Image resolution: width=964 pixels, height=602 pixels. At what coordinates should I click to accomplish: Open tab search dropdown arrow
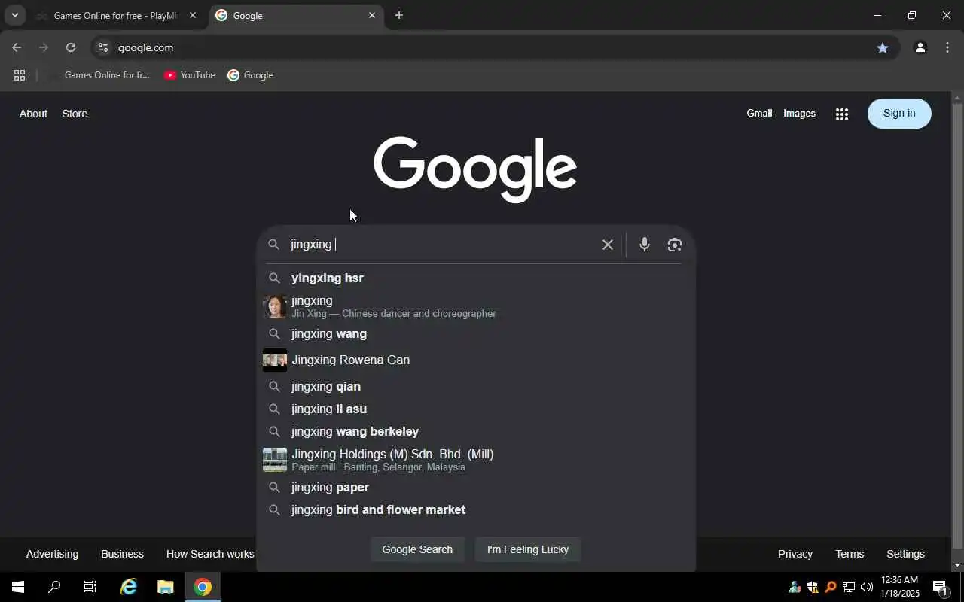point(14,15)
